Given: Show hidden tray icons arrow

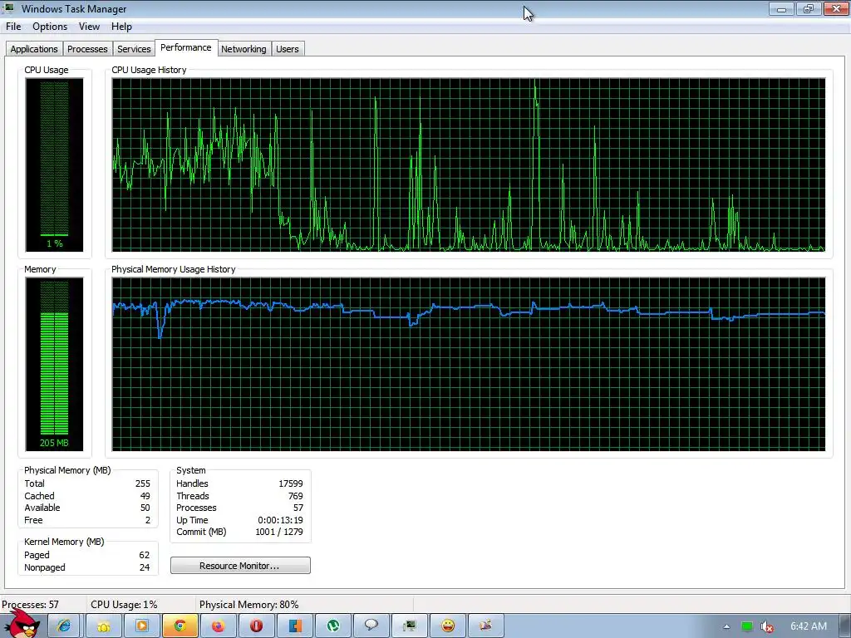Looking at the screenshot, I should [726, 626].
